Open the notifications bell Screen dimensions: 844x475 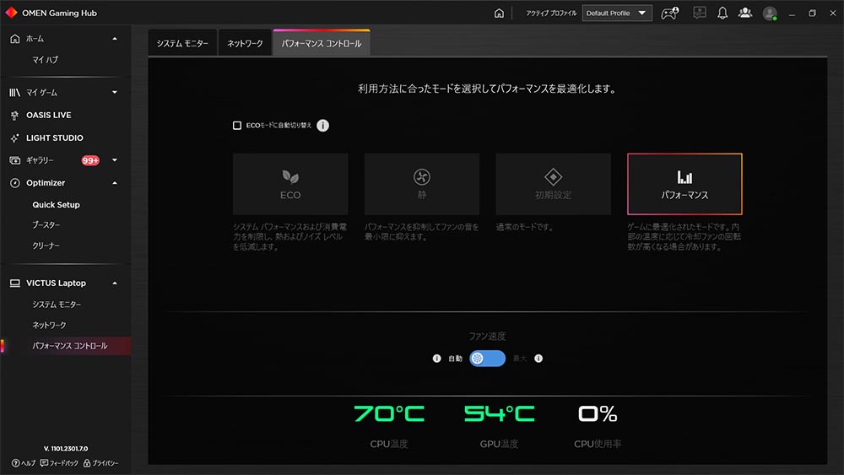(722, 13)
